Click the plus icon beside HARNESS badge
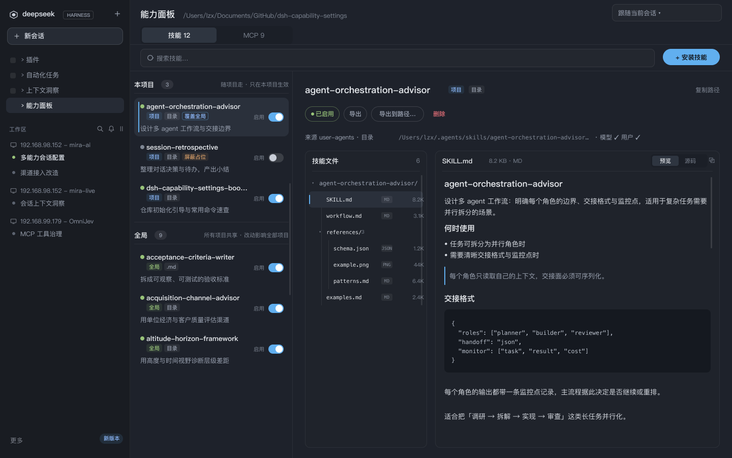Viewport: 732px width, 458px height. pyautogui.click(x=117, y=14)
